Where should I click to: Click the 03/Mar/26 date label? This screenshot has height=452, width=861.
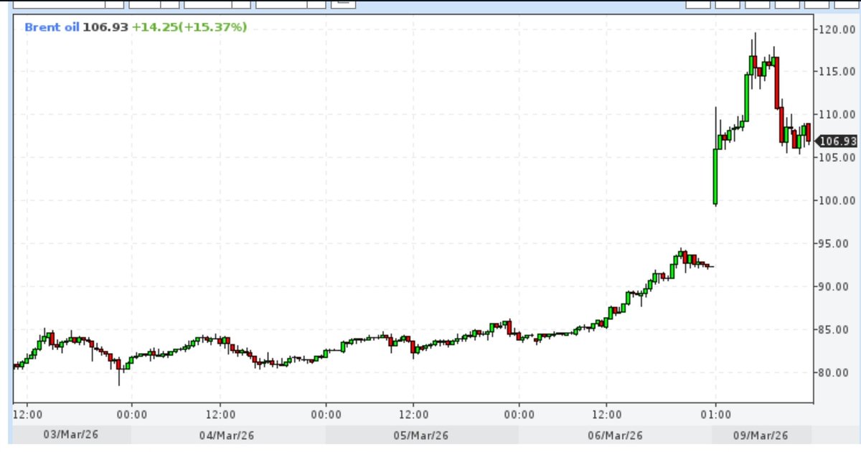coord(71,435)
